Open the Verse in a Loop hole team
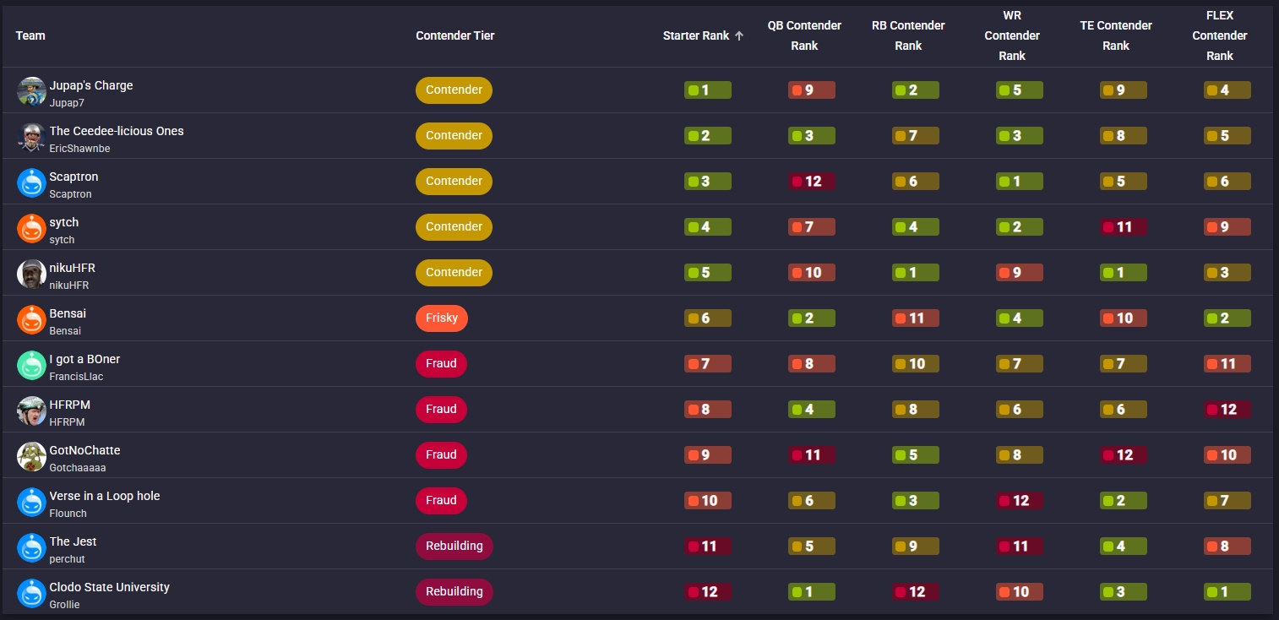The height and width of the screenshot is (620, 1279). coord(105,496)
